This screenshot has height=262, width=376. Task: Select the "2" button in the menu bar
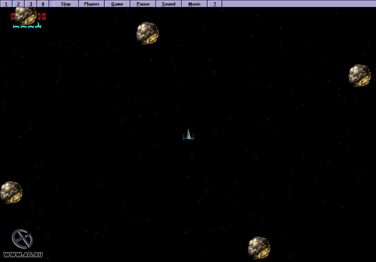pyautogui.click(x=18, y=4)
